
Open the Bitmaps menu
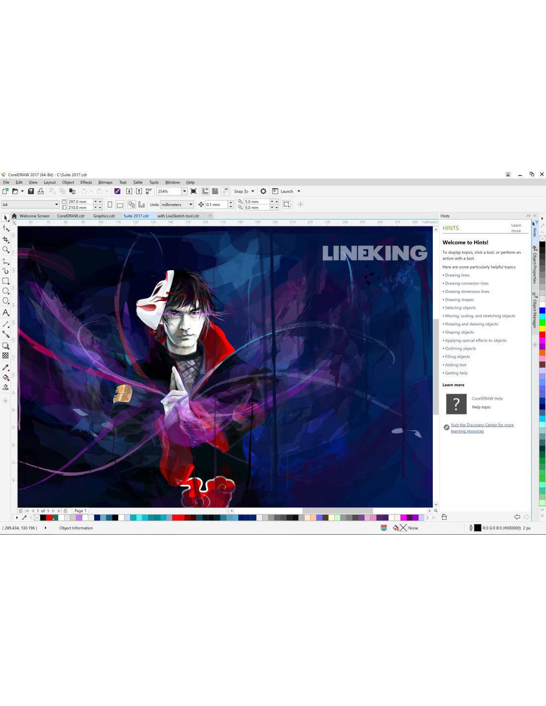[105, 182]
